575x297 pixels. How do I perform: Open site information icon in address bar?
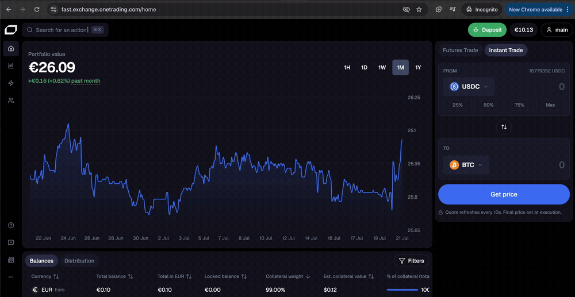point(53,10)
